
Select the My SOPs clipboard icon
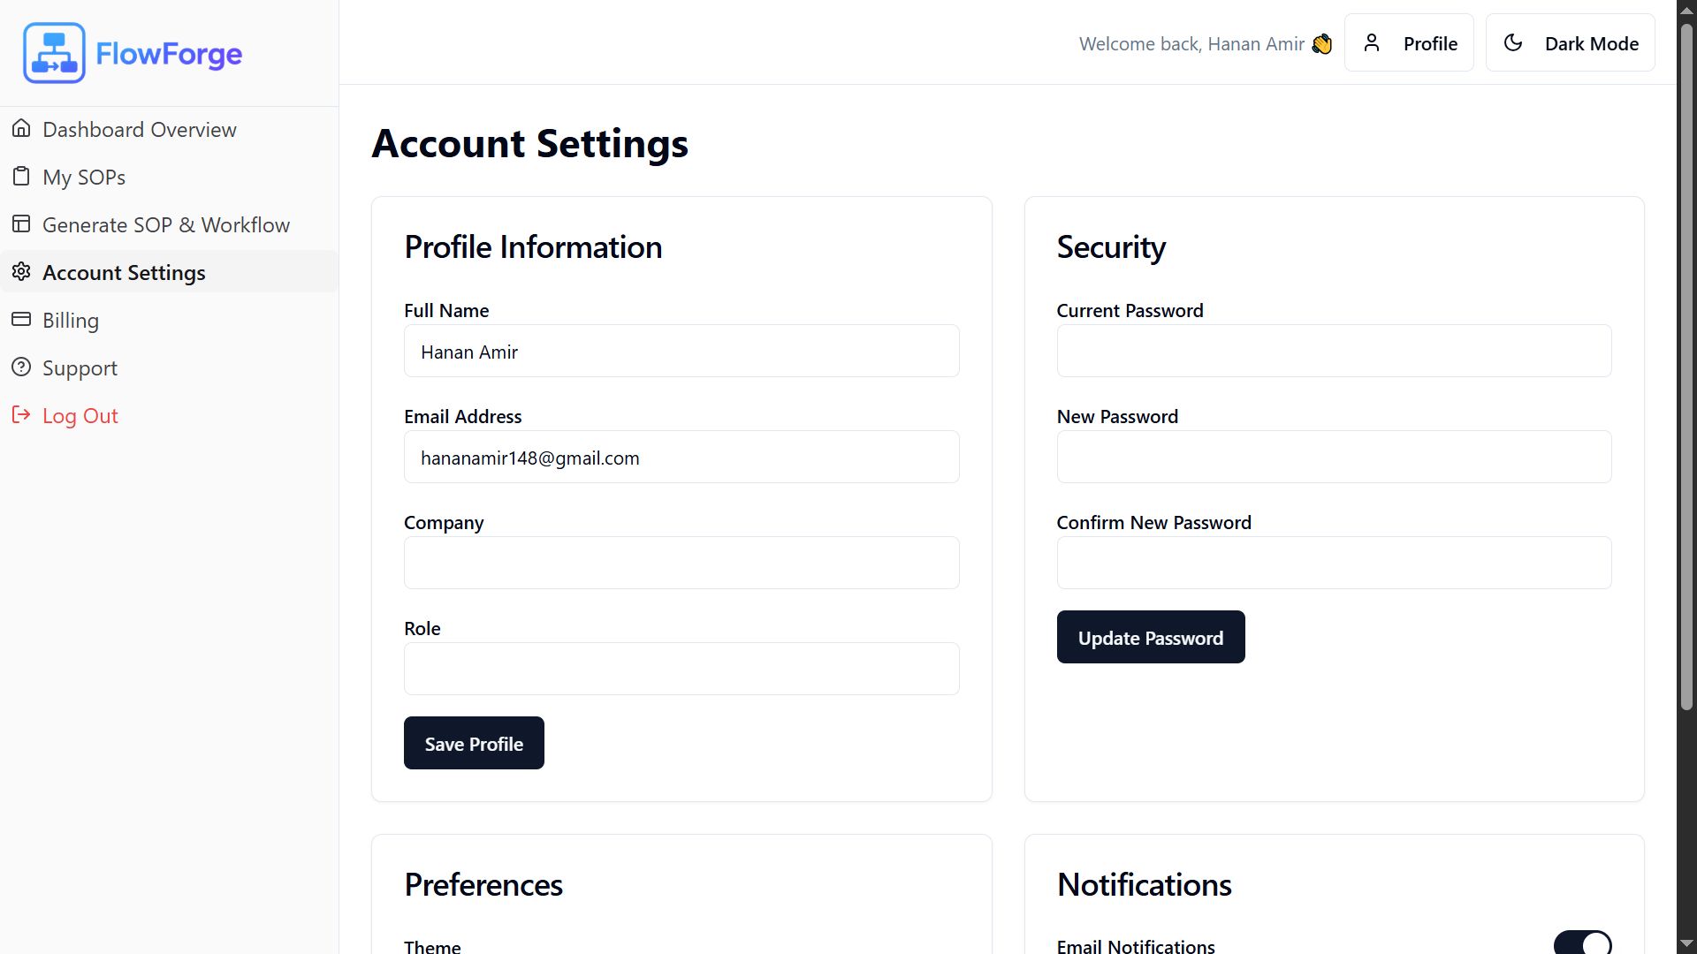[x=21, y=177]
